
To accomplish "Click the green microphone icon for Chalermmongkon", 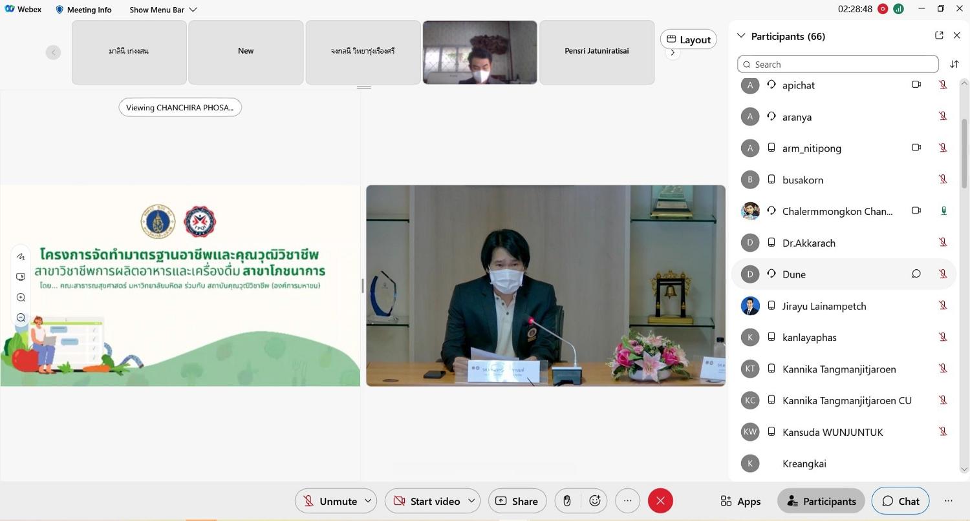I will 943,210.
